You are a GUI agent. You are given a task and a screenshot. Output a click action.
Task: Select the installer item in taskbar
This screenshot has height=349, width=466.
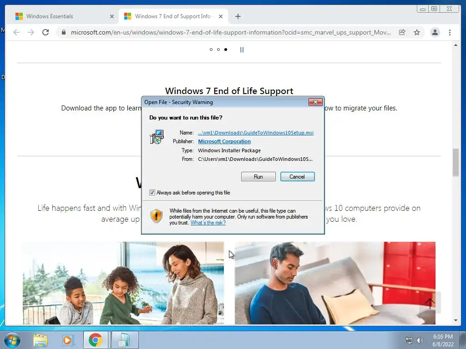point(125,340)
